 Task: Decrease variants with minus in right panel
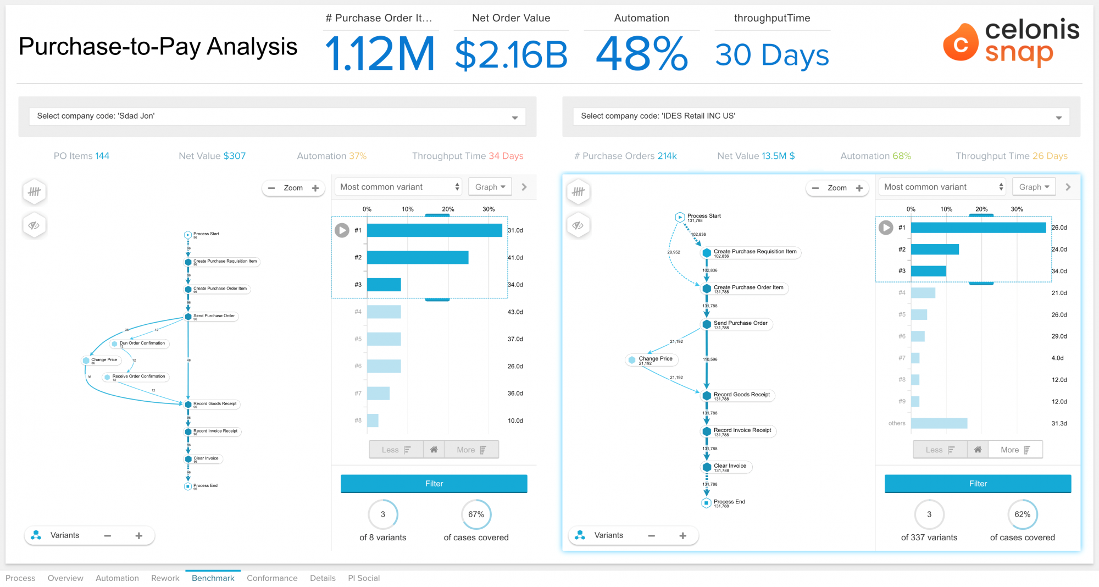click(651, 535)
